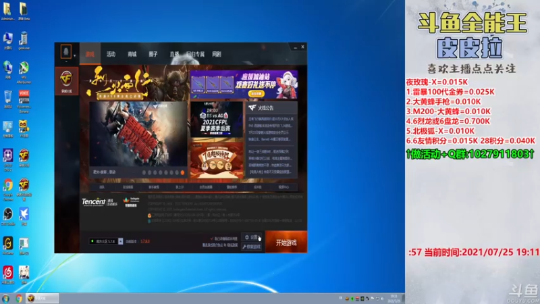Open the main carousel promotional image
540x304 pixels.
(138, 134)
